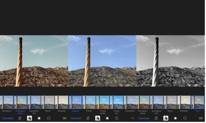Select the Plateado filter thumbnail in the left screen
The width and height of the screenshot is (206, 123).
(x=61, y=103)
